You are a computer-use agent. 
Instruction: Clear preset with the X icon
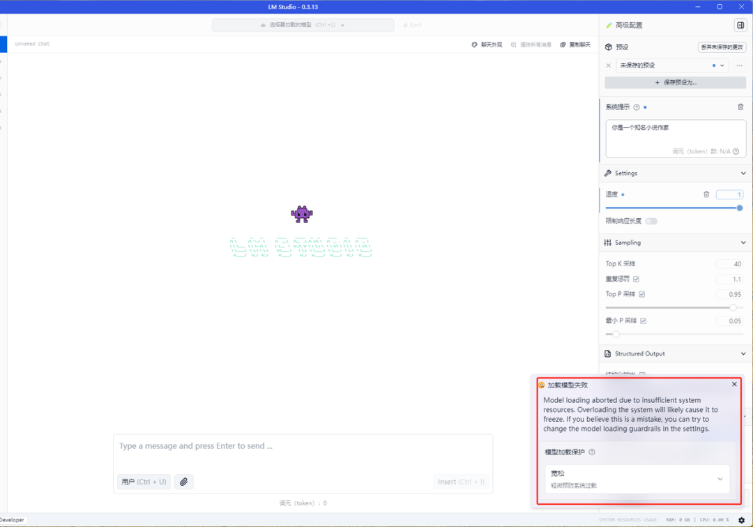609,66
